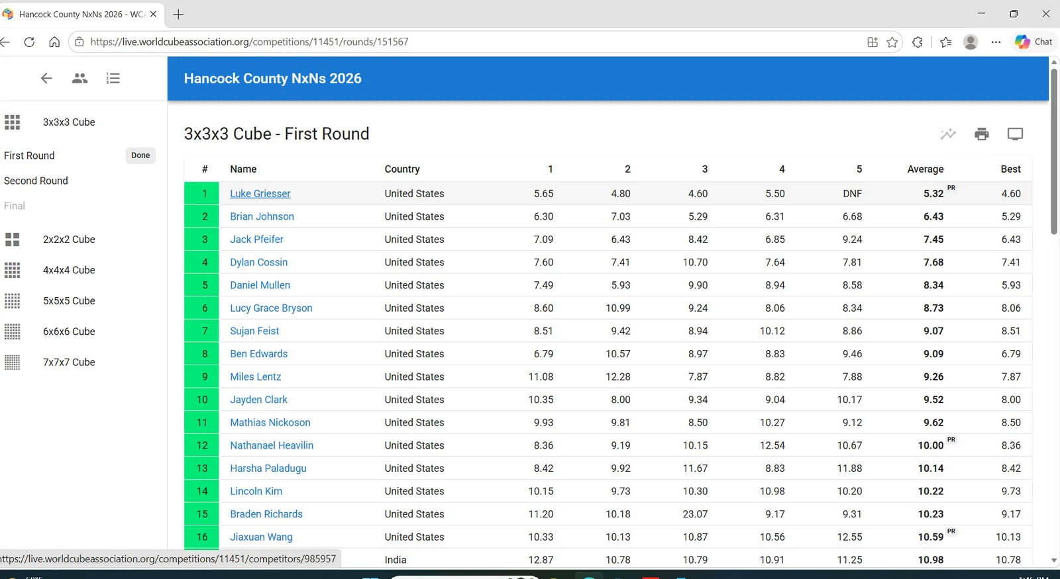Print the First Round results
The width and height of the screenshot is (1060, 579).
coord(982,134)
